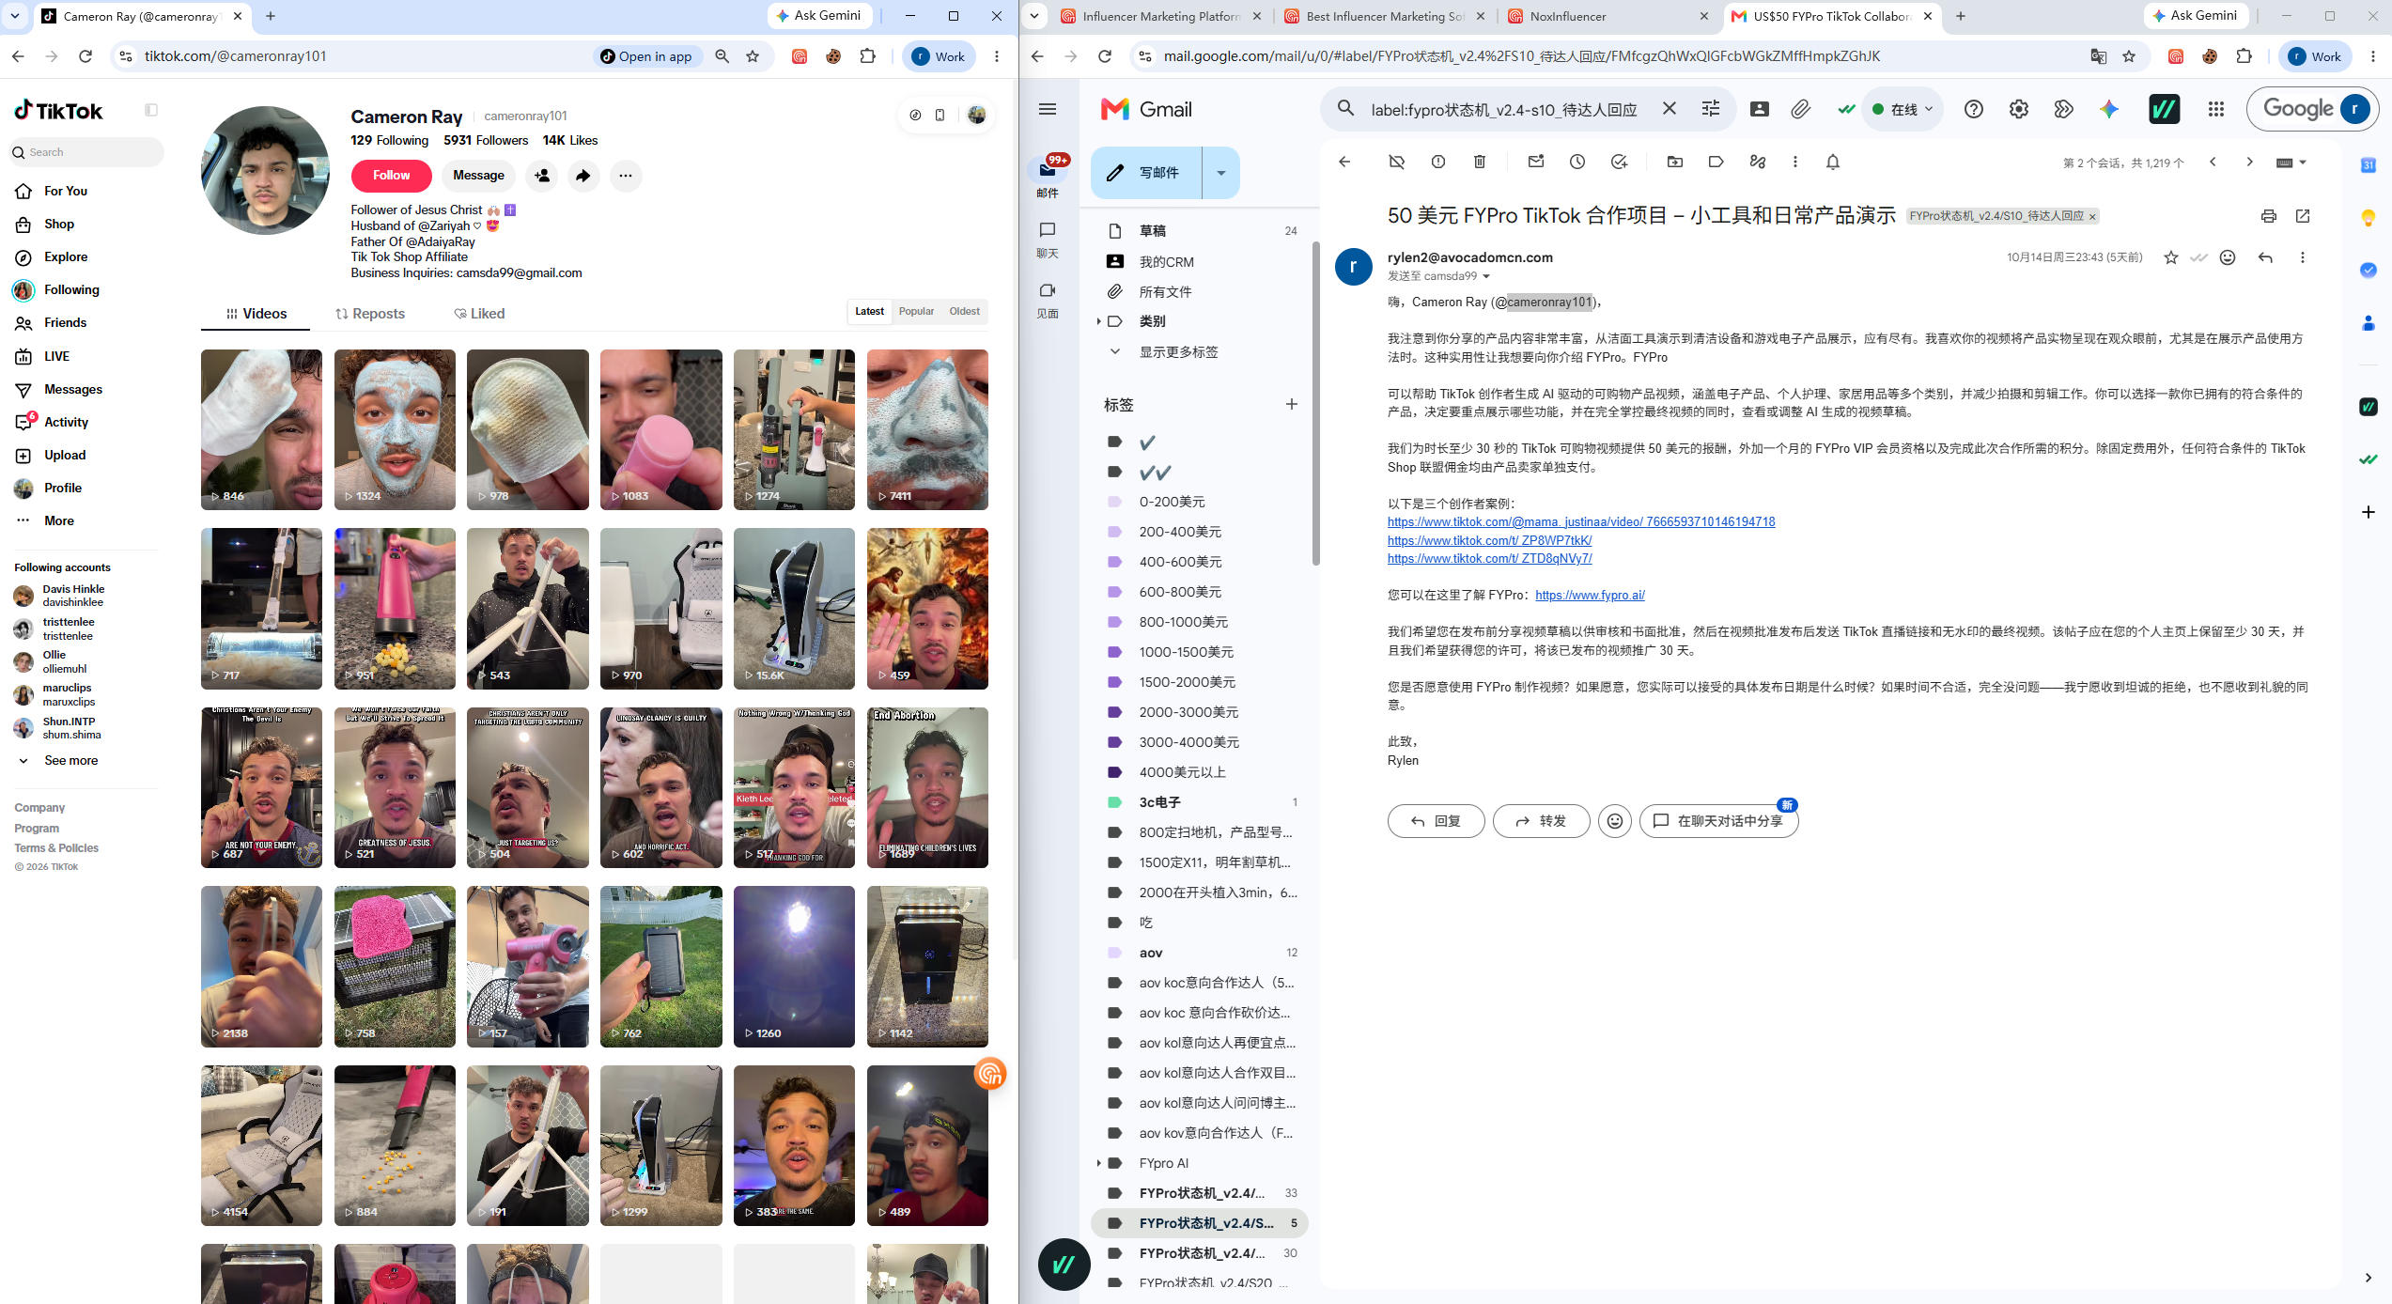Switch video sorting to Popular
Image resolution: width=2392 pixels, height=1304 pixels.
(916, 311)
